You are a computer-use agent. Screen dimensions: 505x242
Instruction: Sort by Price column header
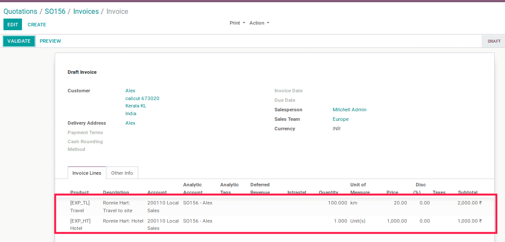(392, 192)
